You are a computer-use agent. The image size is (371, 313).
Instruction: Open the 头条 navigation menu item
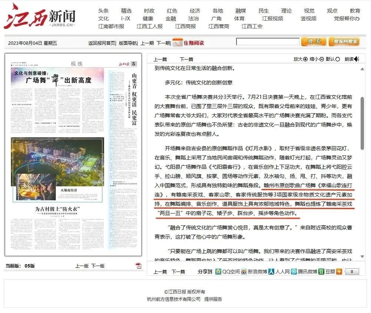tap(103, 11)
